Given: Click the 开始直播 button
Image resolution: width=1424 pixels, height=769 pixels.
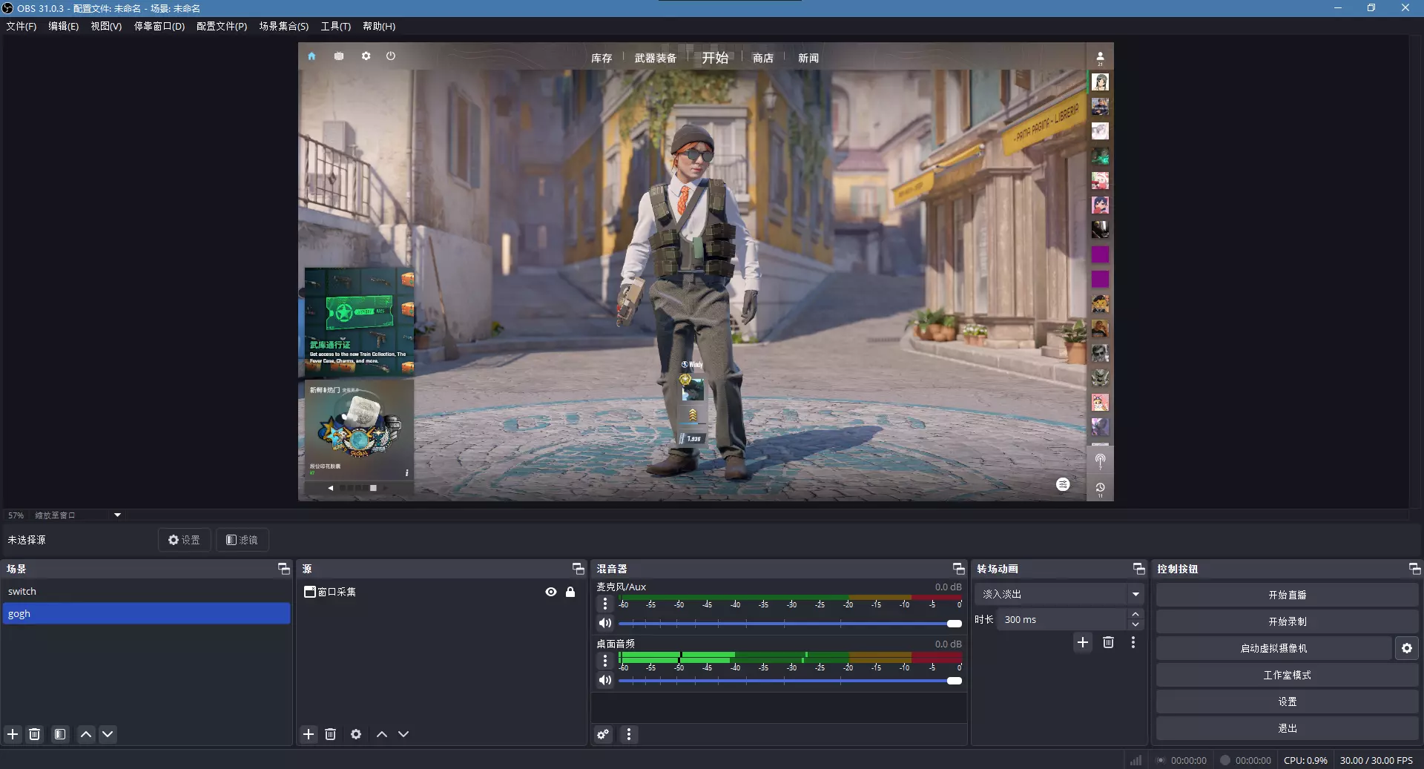Looking at the screenshot, I should (1287, 595).
